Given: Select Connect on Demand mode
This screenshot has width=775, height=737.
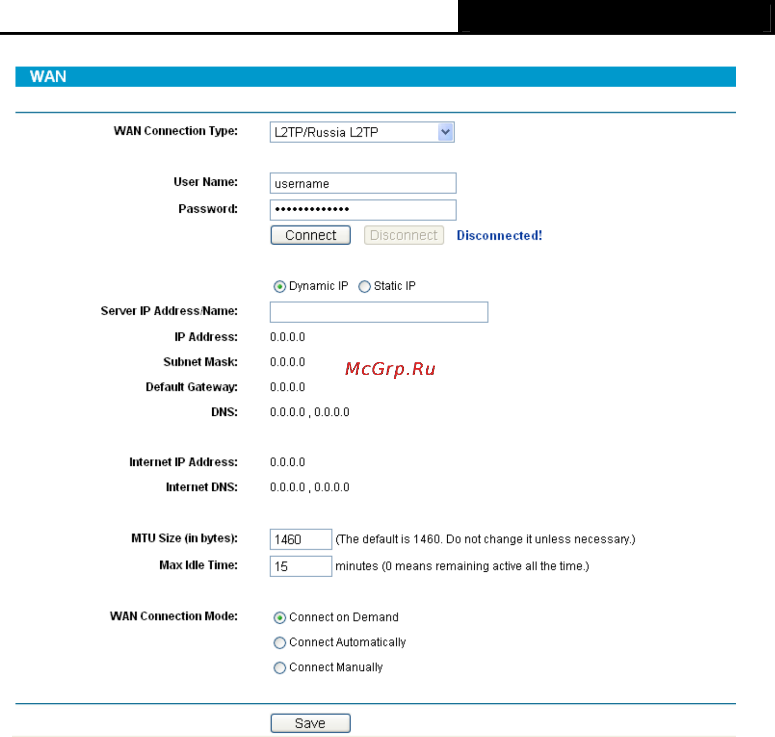Looking at the screenshot, I should pyautogui.click(x=279, y=618).
